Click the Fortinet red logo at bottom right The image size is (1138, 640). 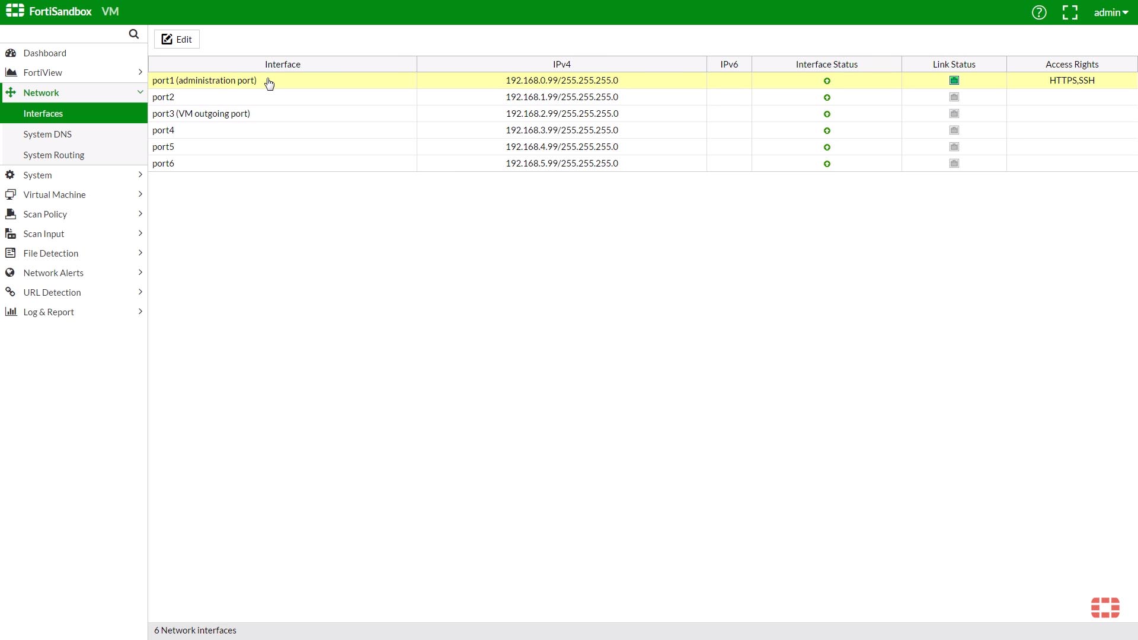pyautogui.click(x=1105, y=607)
